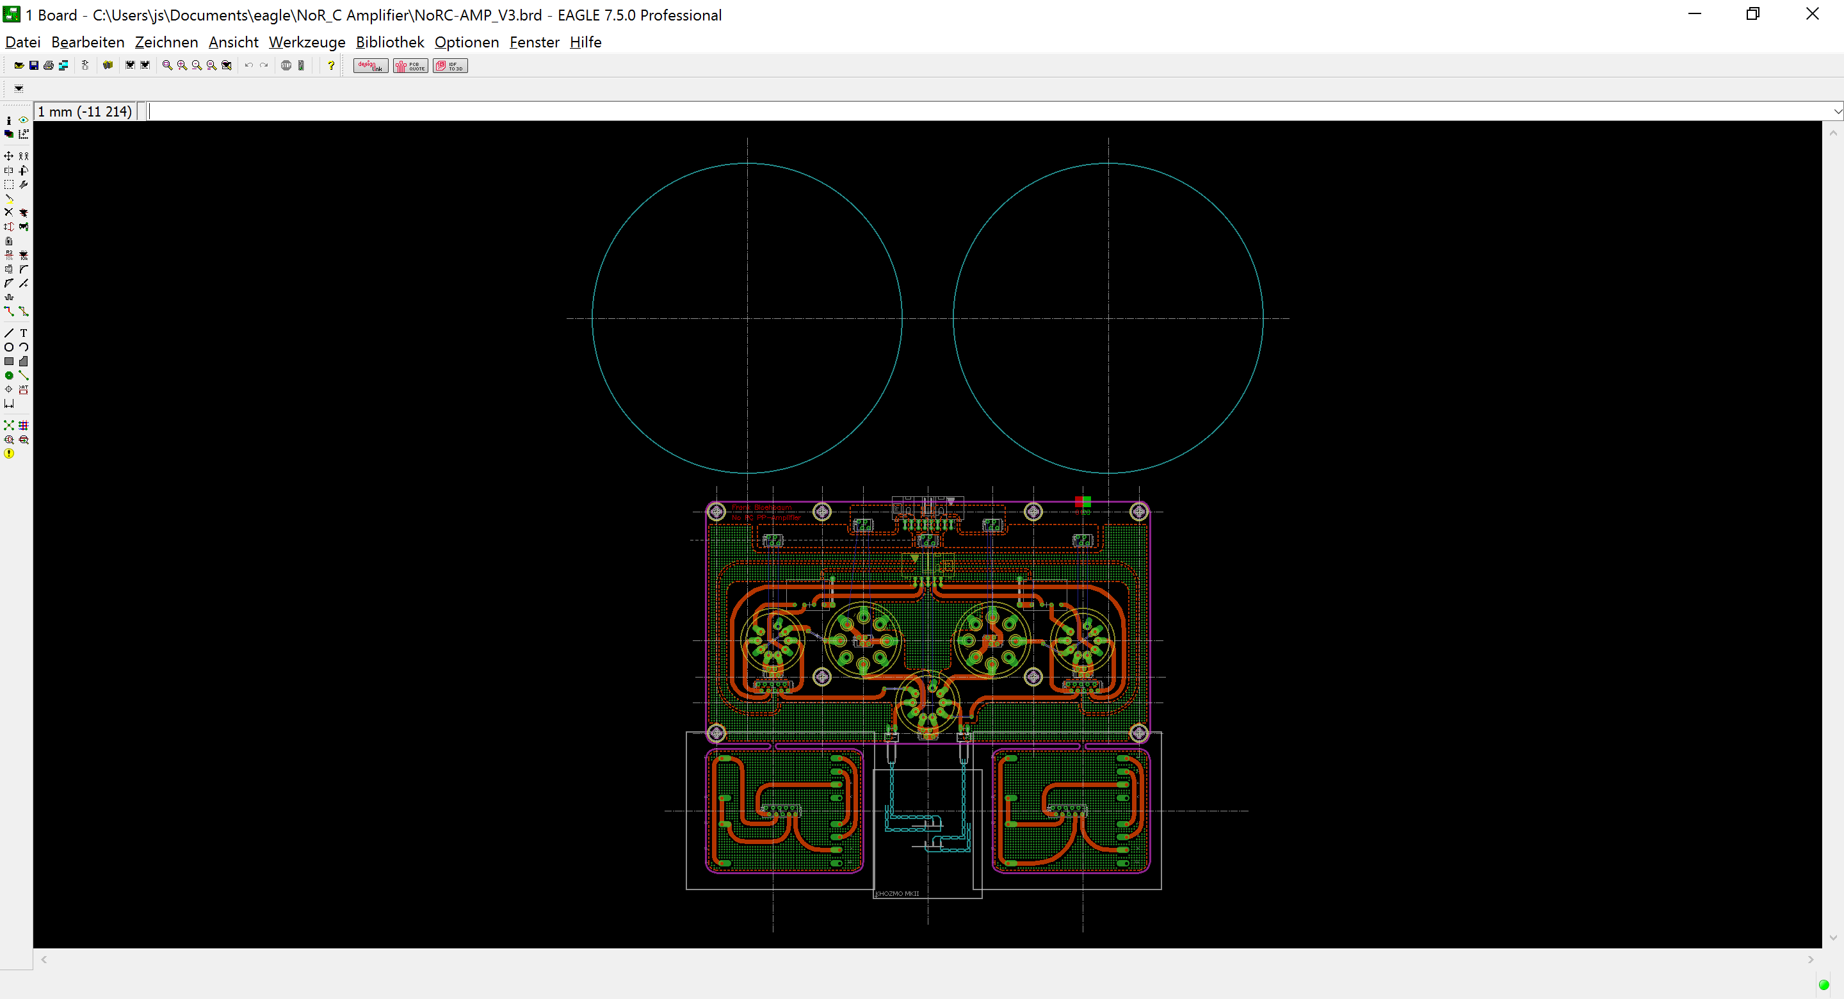Select the Circle drawing tool

(8, 347)
